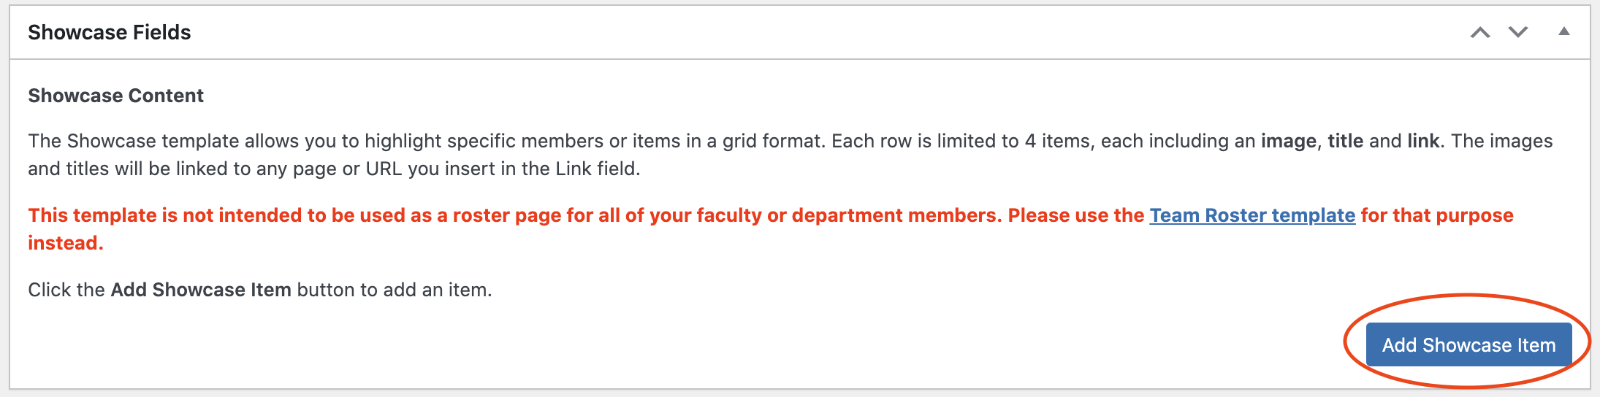1600x397 pixels.
Task: Move the Showcase Fields panel down
Action: 1518,32
